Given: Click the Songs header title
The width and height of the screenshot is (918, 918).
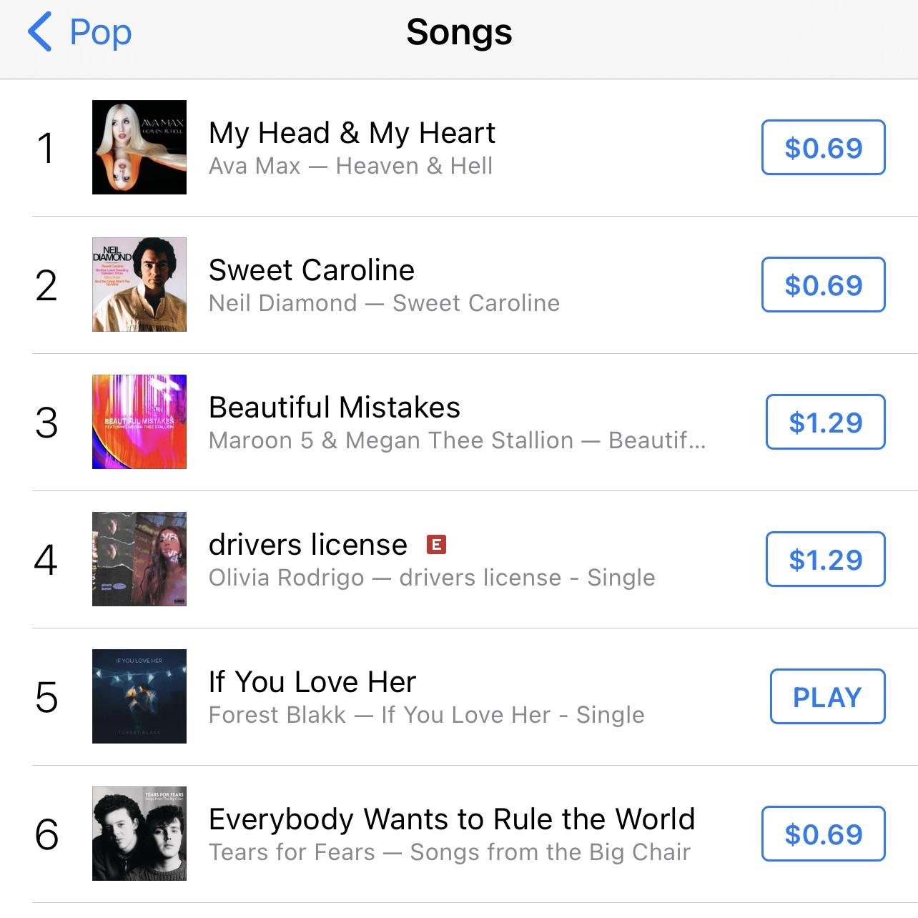Looking at the screenshot, I should coord(458,31).
